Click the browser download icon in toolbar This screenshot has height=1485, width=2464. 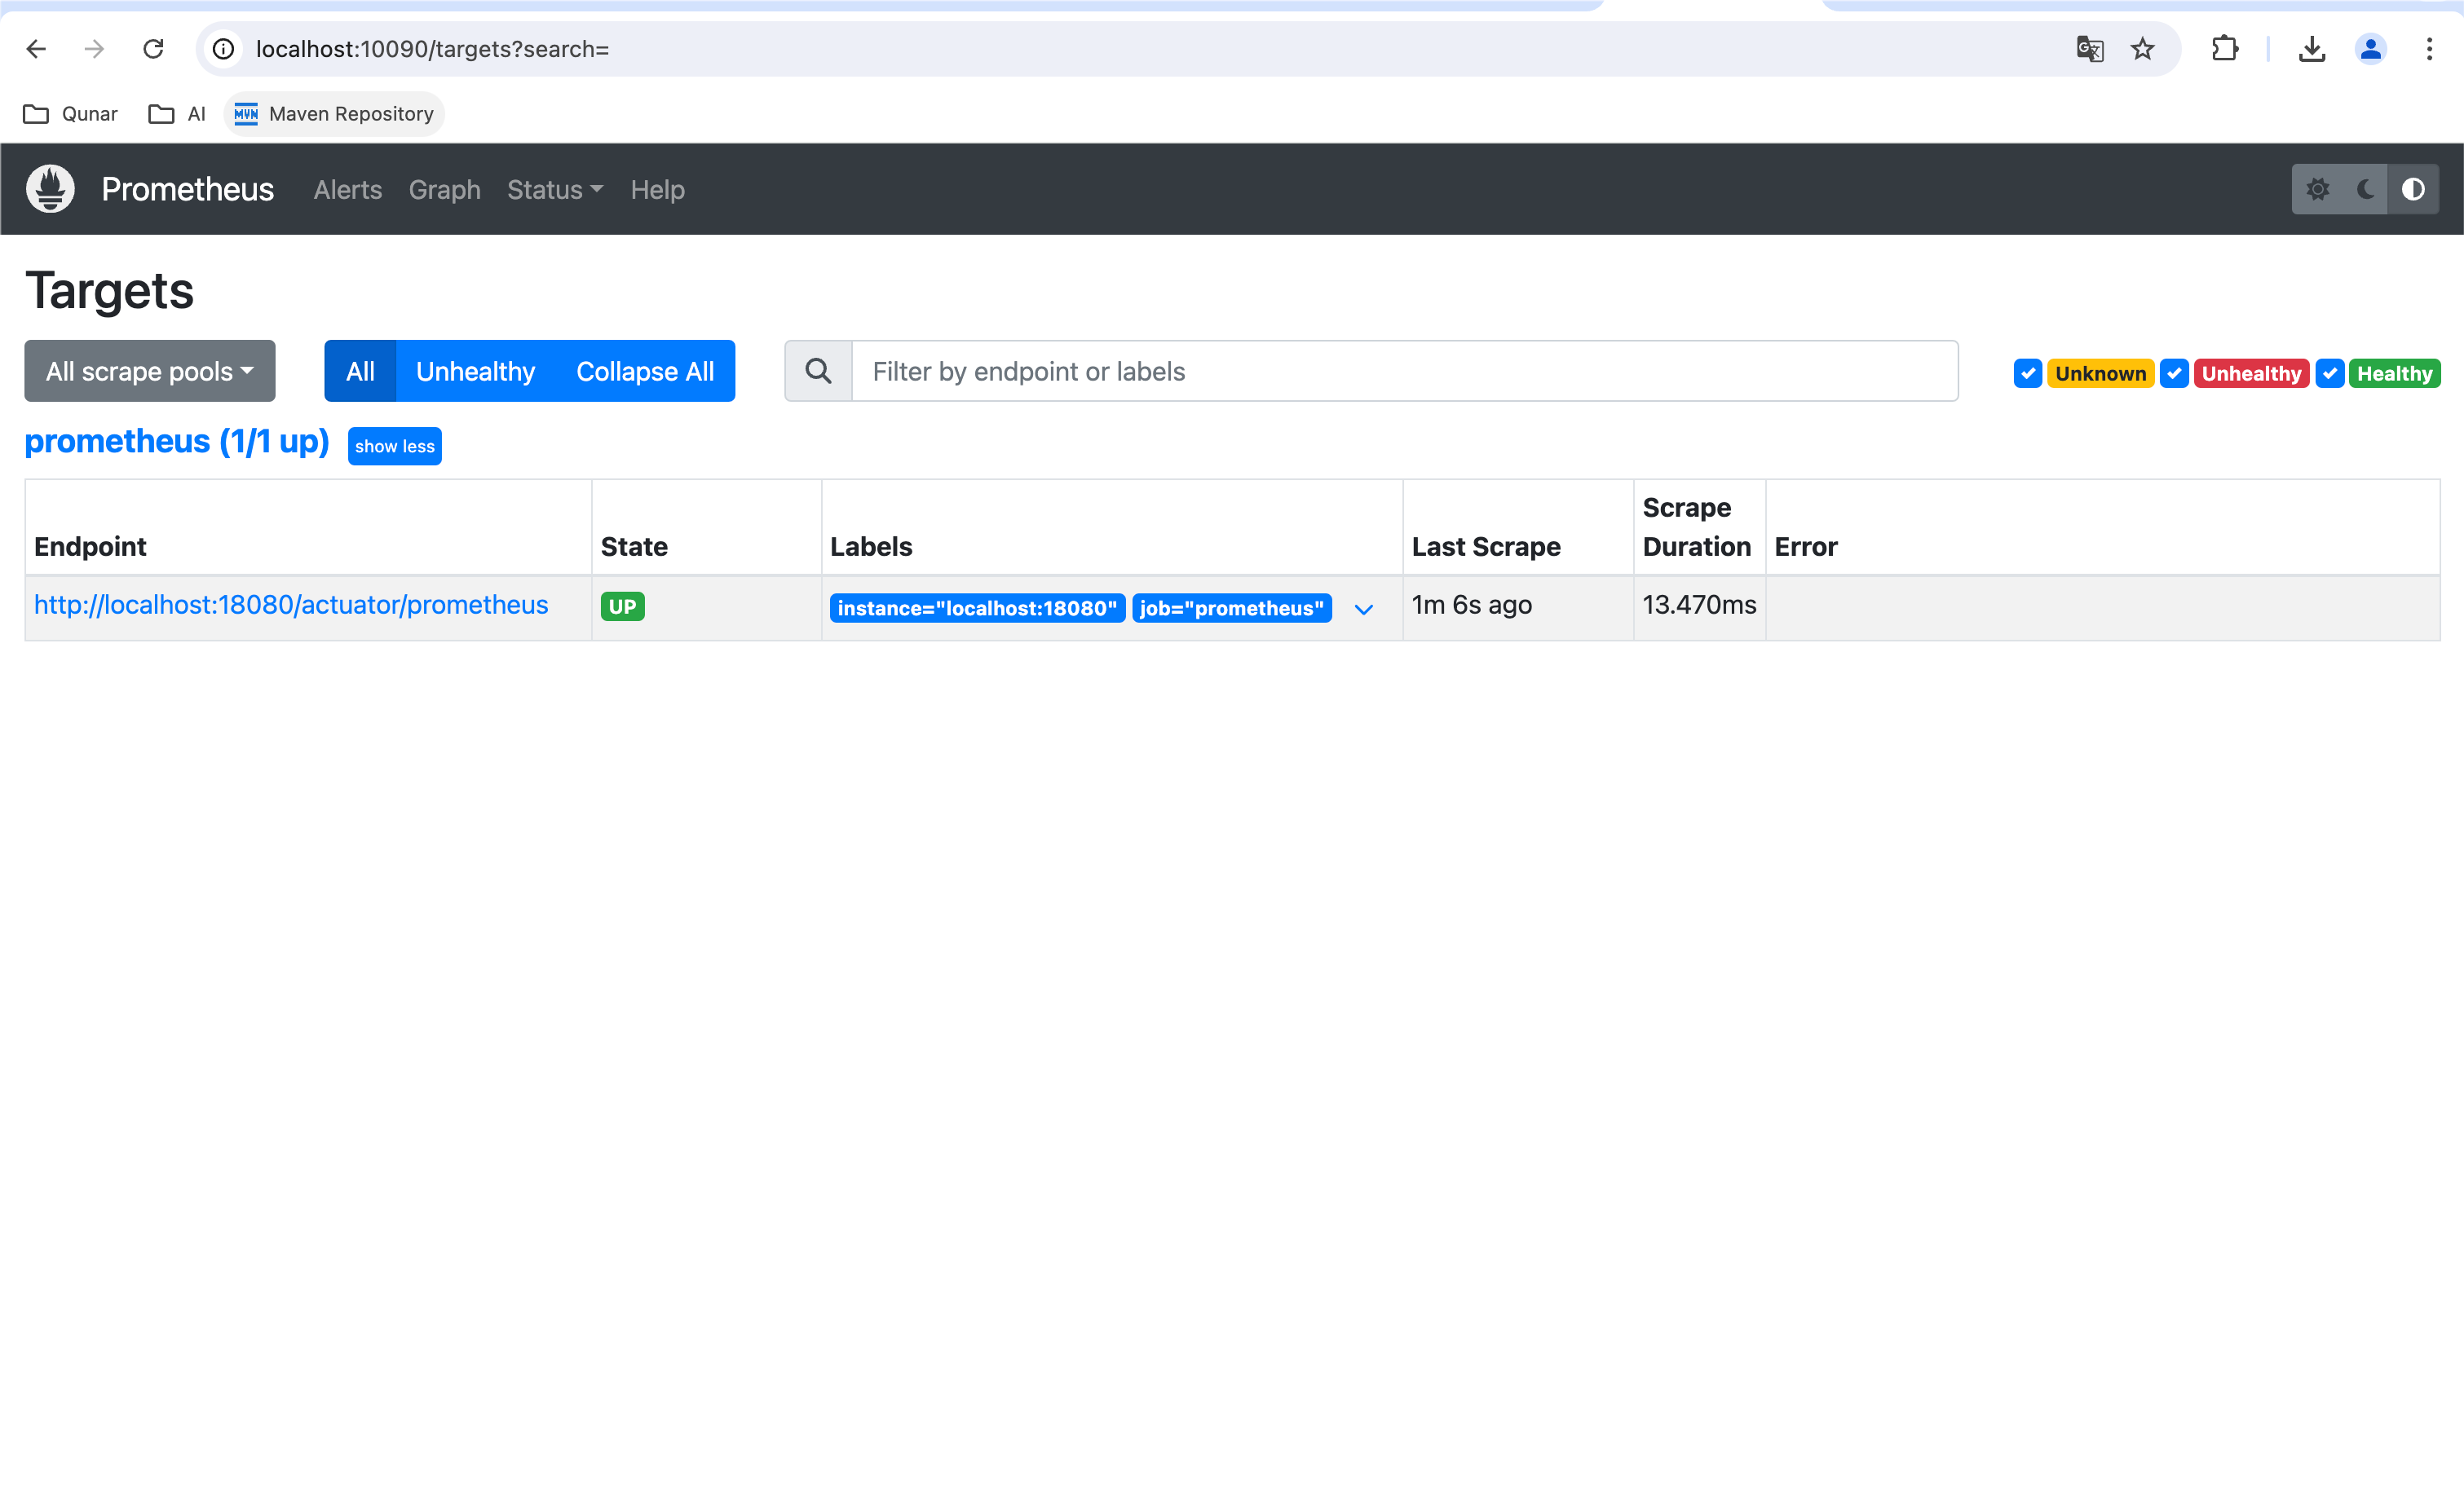[2312, 49]
